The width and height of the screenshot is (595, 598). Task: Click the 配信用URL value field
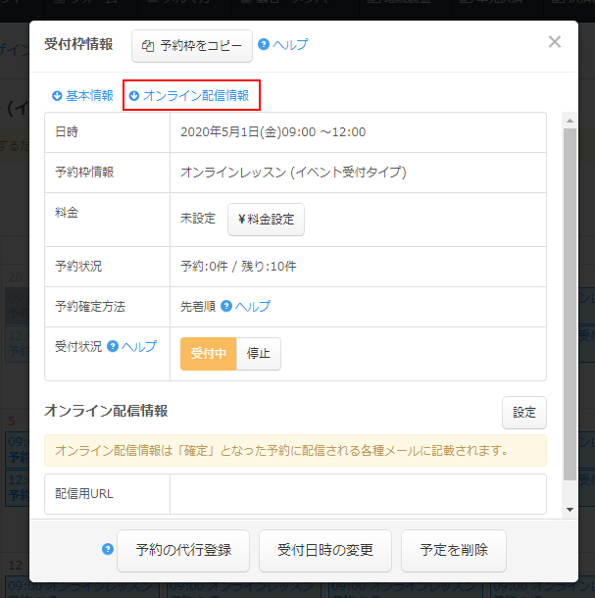pos(358,494)
